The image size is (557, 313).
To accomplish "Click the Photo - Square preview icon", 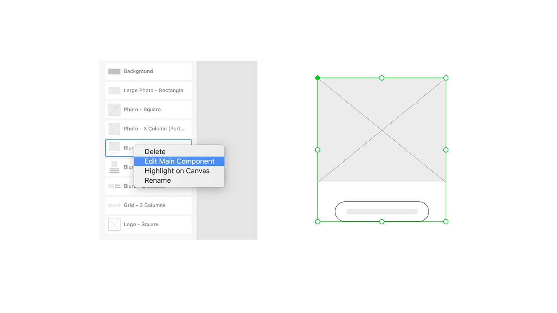I will [114, 110].
